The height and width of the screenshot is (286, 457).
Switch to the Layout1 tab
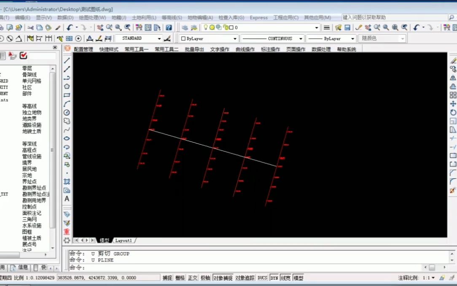124,240
